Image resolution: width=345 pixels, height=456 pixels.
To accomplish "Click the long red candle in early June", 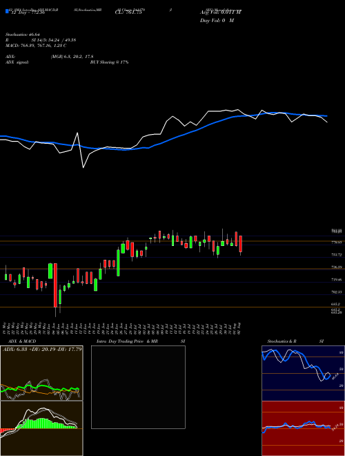I will [x=55, y=285].
